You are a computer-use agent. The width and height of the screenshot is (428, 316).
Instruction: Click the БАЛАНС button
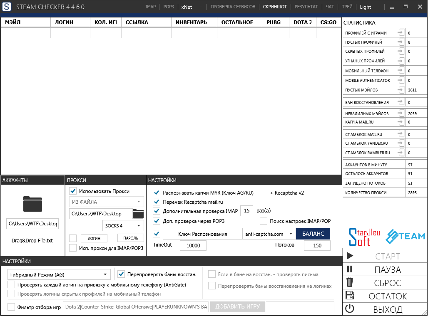pos(313,234)
